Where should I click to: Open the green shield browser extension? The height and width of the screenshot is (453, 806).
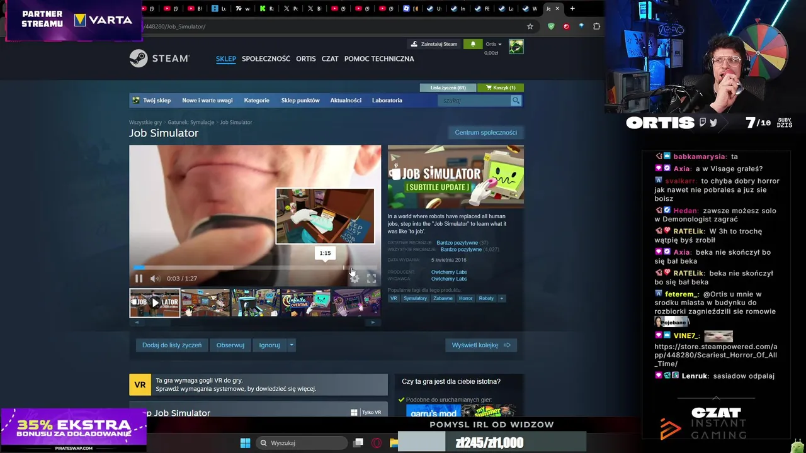pyautogui.click(x=551, y=26)
